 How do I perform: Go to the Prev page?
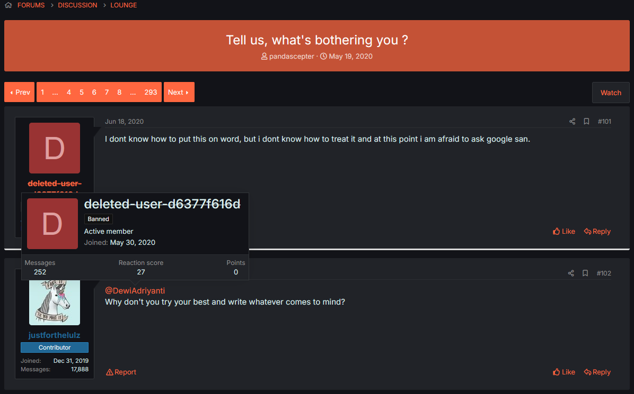[20, 93]
